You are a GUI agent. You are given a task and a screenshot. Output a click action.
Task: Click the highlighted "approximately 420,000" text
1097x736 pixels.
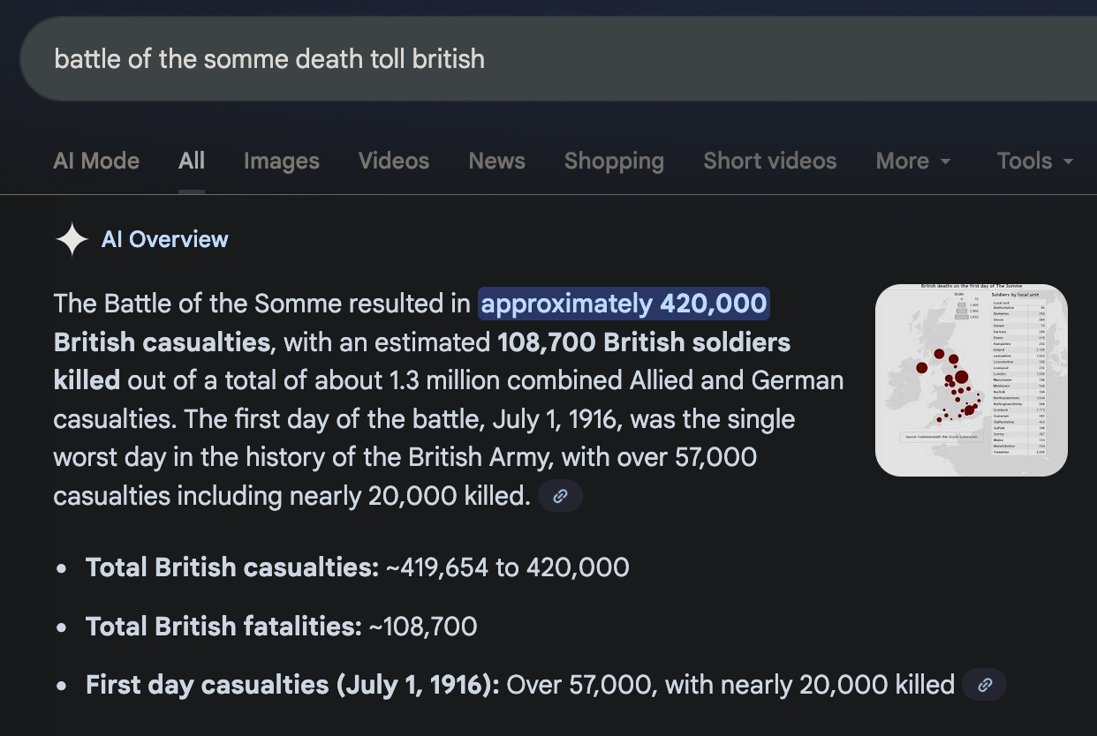click(x=624, y=304)
